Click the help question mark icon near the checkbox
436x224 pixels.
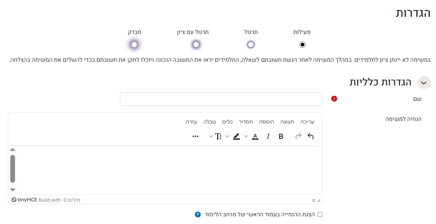198,214
